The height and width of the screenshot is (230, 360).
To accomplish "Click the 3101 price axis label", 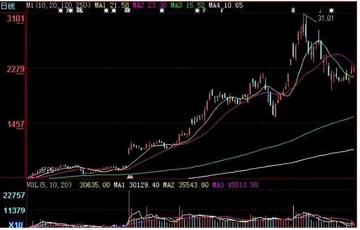I will (15, 18).
